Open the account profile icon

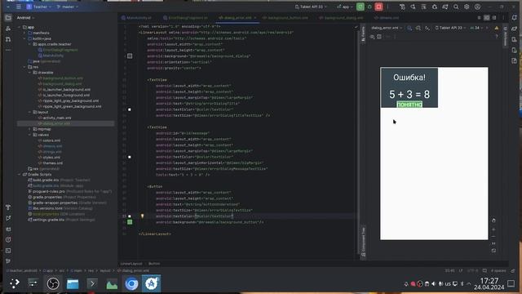pyautogui.click(x=477, y=7)
